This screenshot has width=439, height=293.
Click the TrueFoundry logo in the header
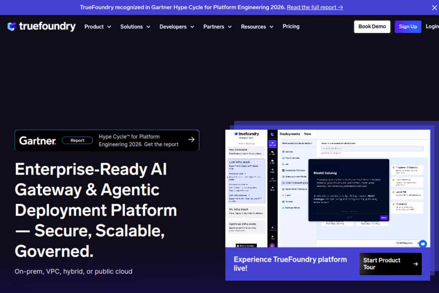coord(41,26)
